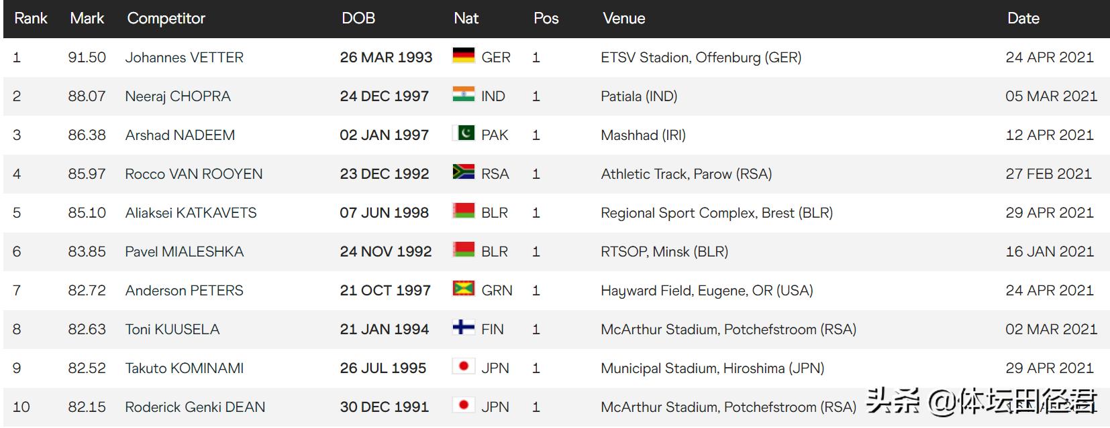
Task: Click Katkavets' Belarus flag icon
Action: (463, 211)
